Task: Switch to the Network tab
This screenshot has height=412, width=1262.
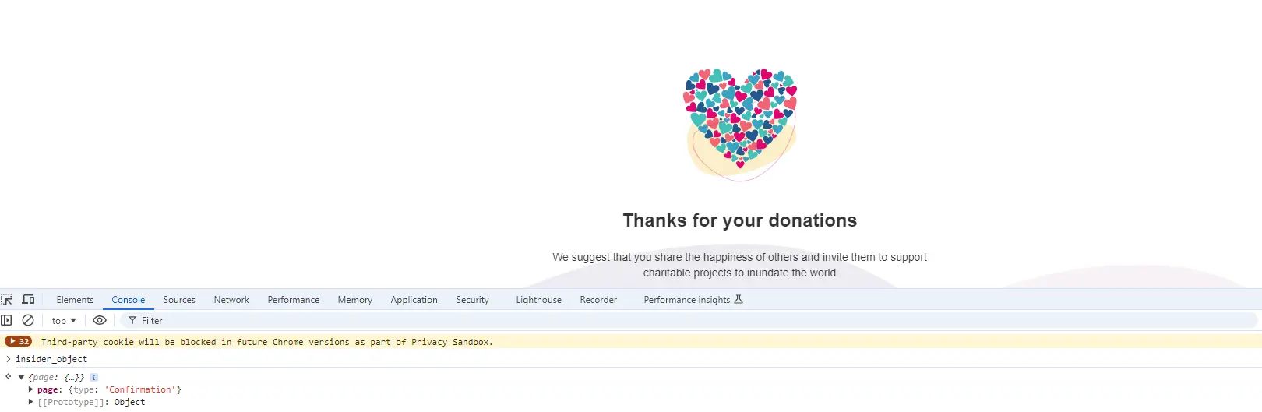Action: click(x=231, y=299)
